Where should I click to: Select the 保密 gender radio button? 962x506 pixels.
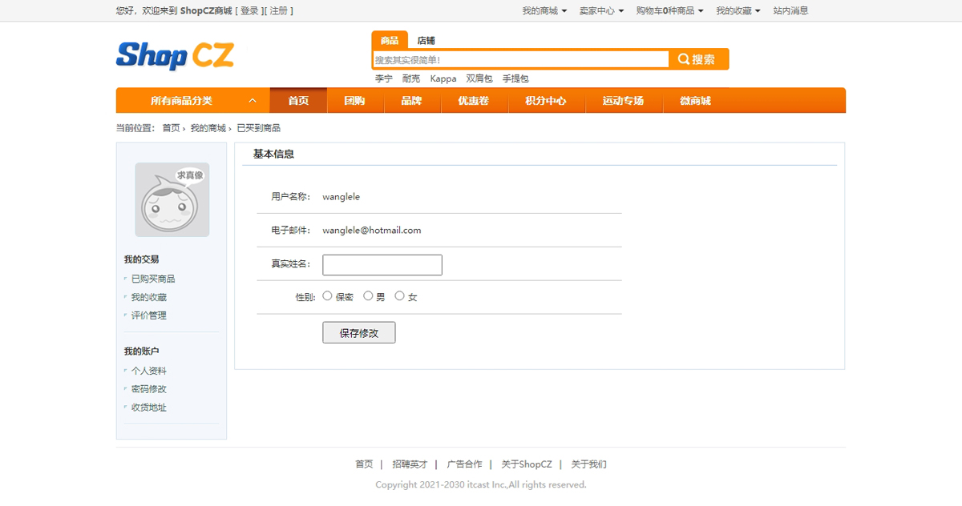pos(327,296)
